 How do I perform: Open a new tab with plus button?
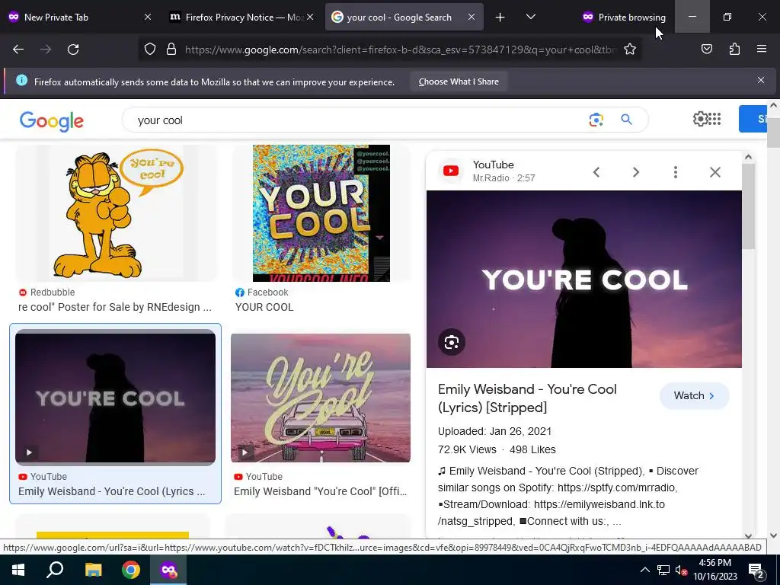pyautogui.click(x=500, y=18)
